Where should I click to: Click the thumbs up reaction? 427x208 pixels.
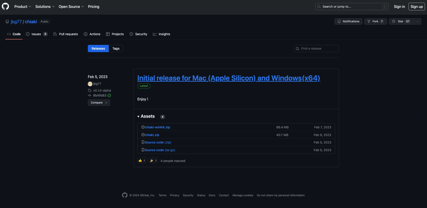[142, 161]
